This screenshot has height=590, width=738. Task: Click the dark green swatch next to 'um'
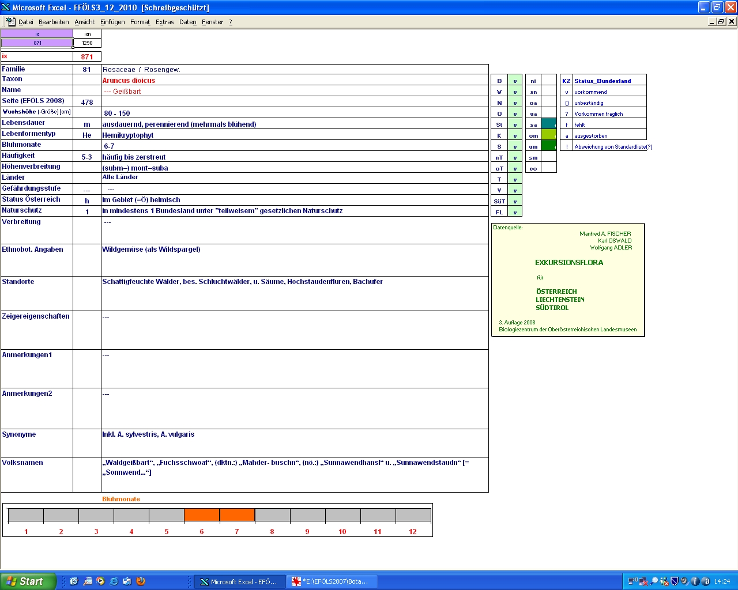click(549, 146)
